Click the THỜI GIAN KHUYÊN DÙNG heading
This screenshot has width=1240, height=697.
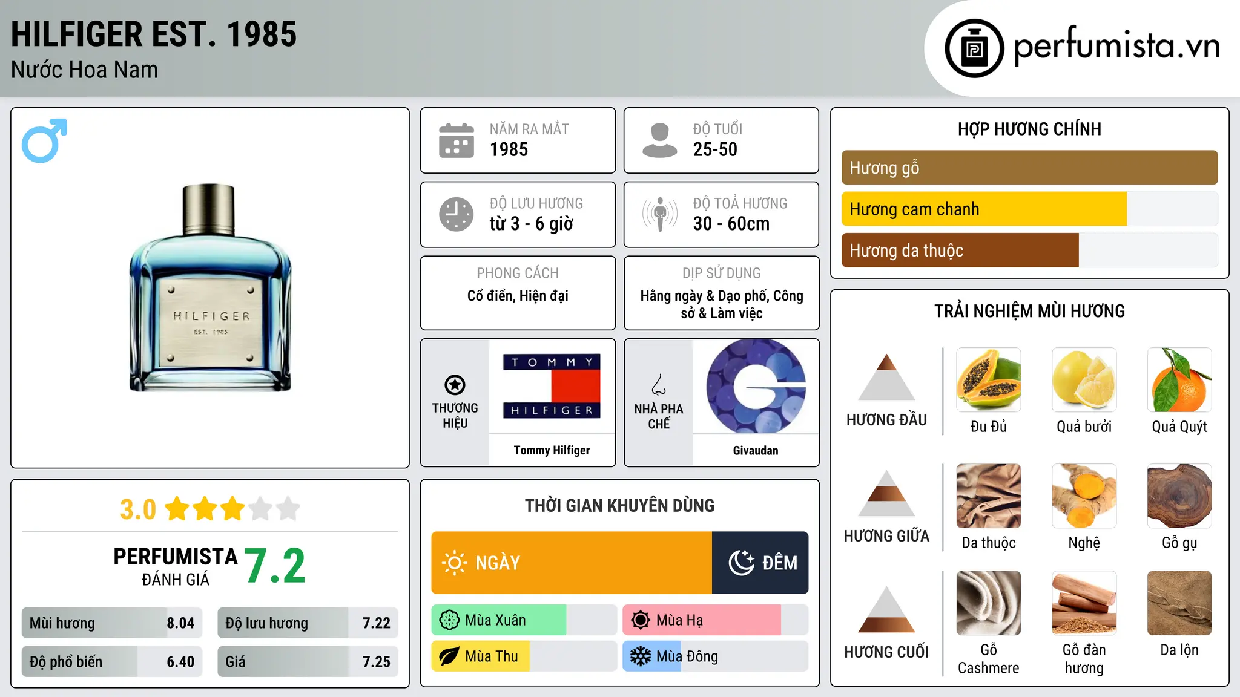pyautogui.click(x=619, y=505)
